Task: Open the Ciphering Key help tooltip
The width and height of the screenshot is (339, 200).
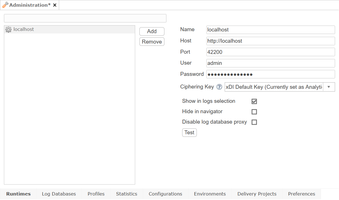Action: (219, 87)
